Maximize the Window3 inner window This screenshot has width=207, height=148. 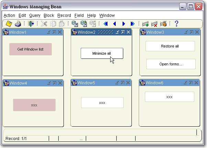point(192,32)
